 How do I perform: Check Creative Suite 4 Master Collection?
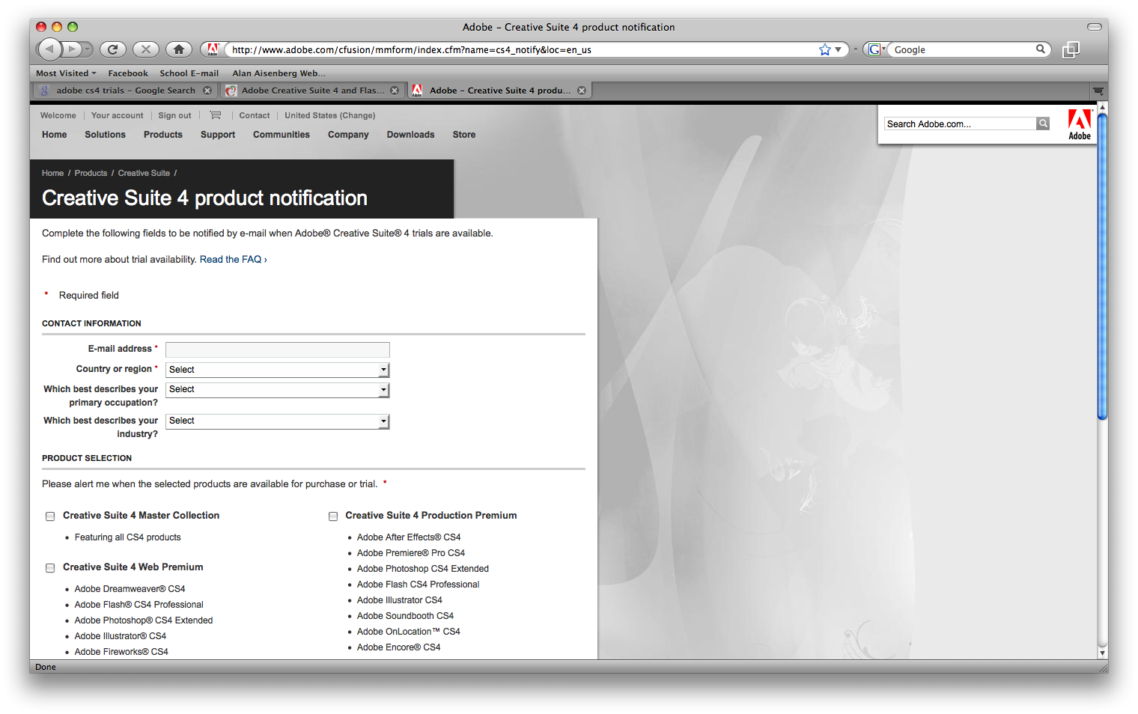[x=50, y=516]
